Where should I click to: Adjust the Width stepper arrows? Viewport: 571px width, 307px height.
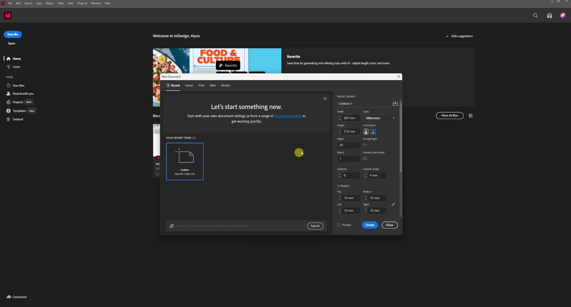click(x=339, y=118)
